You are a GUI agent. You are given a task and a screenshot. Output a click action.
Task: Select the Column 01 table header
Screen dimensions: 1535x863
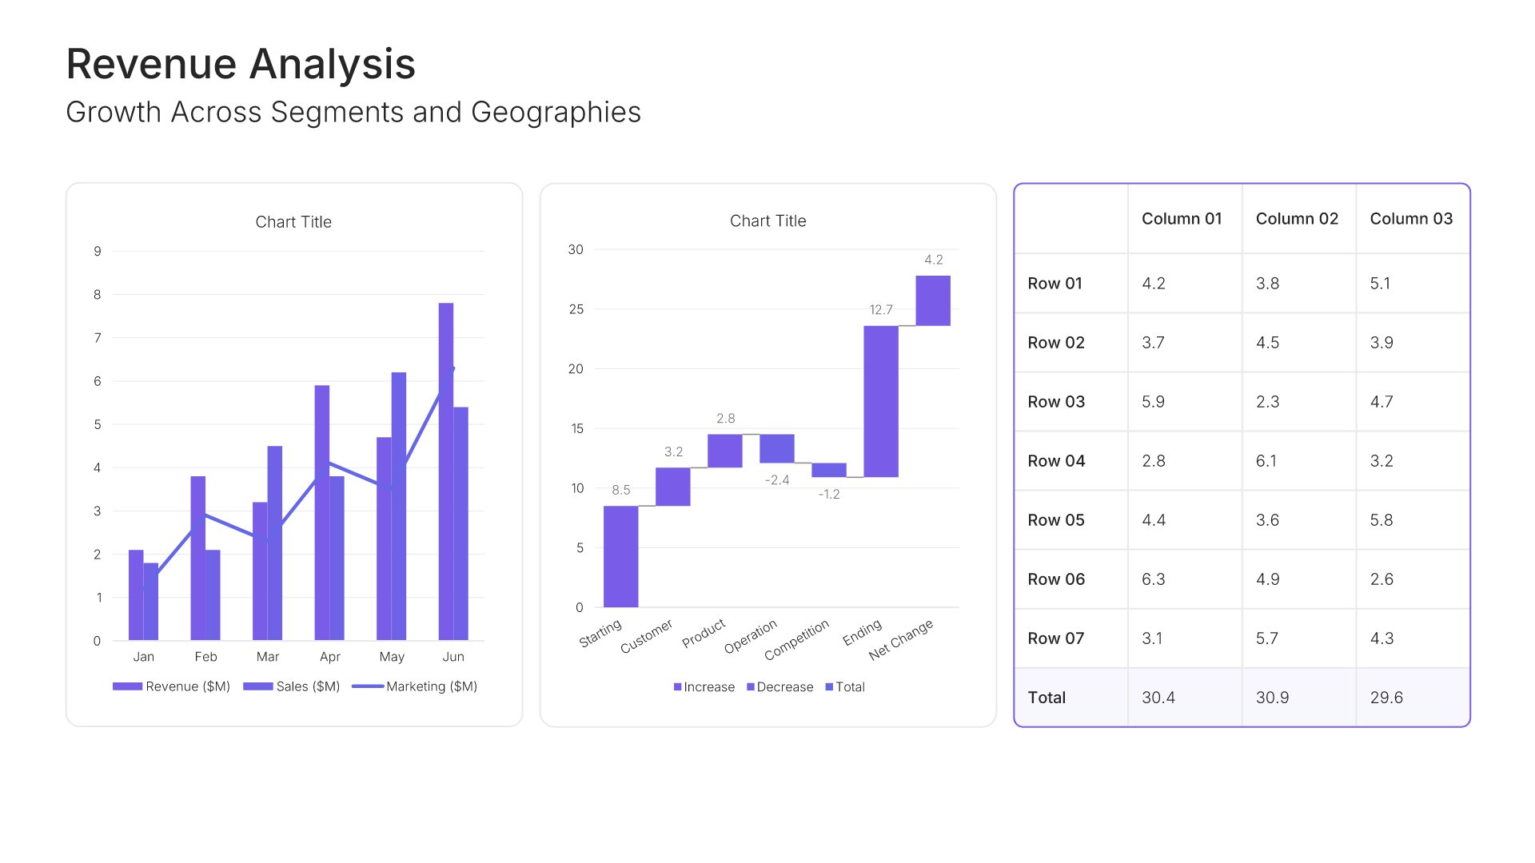pyautogui.click(x=1182, y=219)
